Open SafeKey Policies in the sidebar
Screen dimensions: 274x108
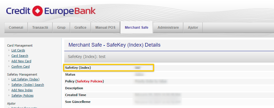pyautogui.click(x=22, y=96)
